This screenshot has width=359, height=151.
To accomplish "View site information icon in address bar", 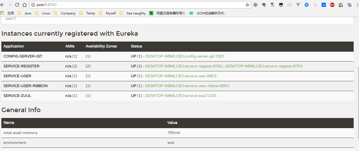I will [x=33, y=5].
